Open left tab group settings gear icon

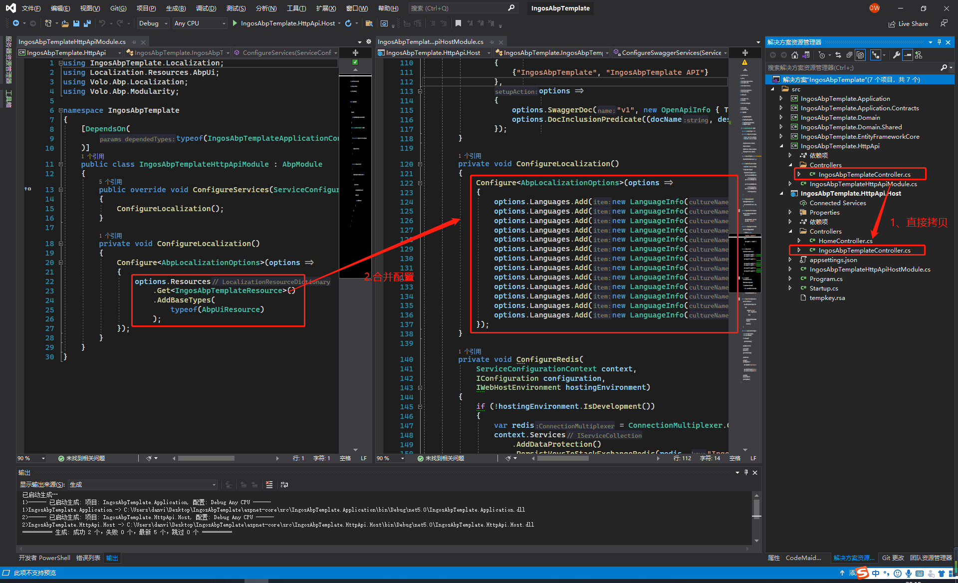click(x=369, y=42)
